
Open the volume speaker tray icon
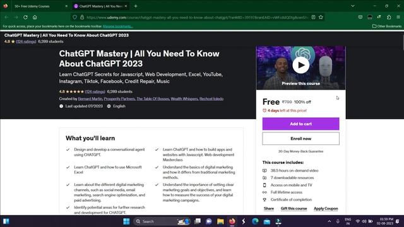pos(364,221)
